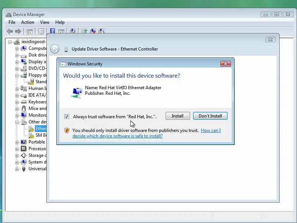Click the warning icon beside SM Bus device
The image size is (297, 223).
[x=31, y=135]
